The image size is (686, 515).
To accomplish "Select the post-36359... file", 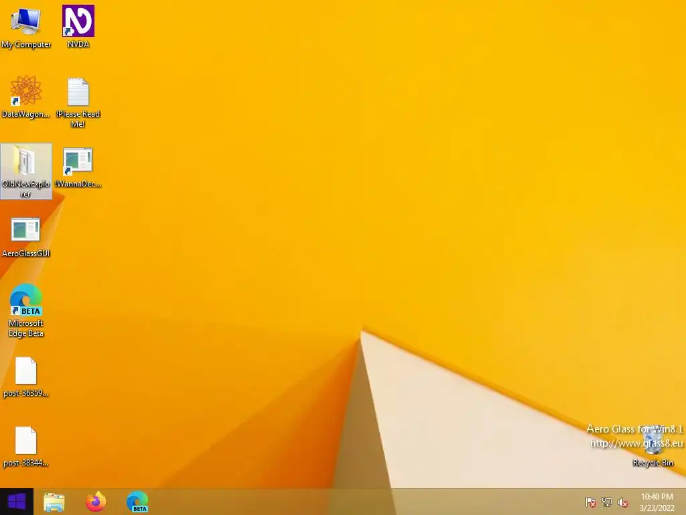I will [x=26, y=377].
